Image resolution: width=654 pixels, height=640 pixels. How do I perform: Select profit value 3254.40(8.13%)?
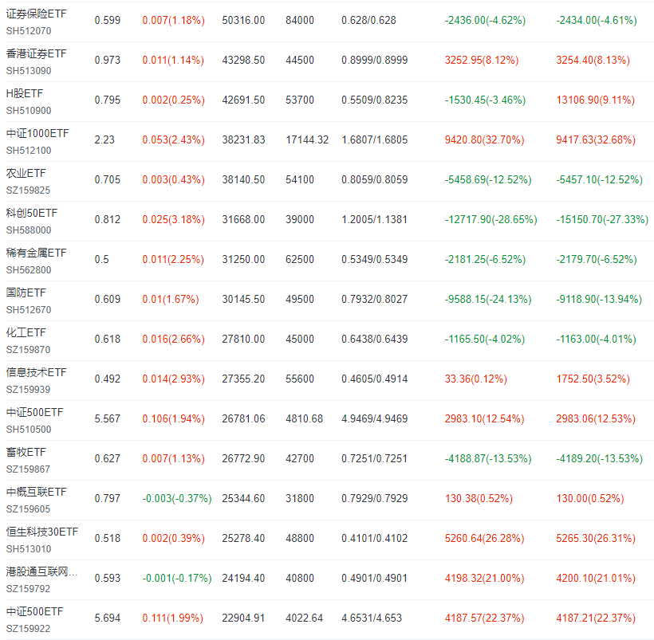pyautogui.click(x=593, y=60)
